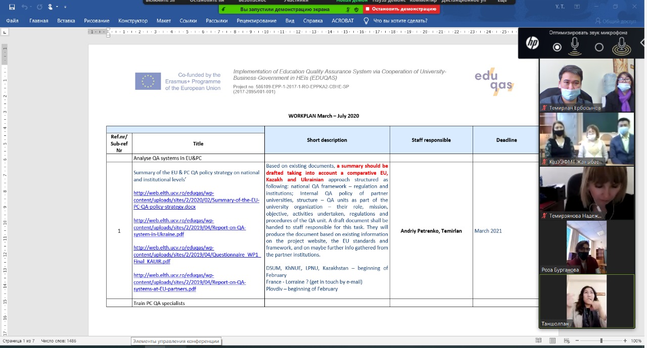Click Остановить демонстрацию button
This screenshot has height=348, width=647.
click(x=401, y=9)
